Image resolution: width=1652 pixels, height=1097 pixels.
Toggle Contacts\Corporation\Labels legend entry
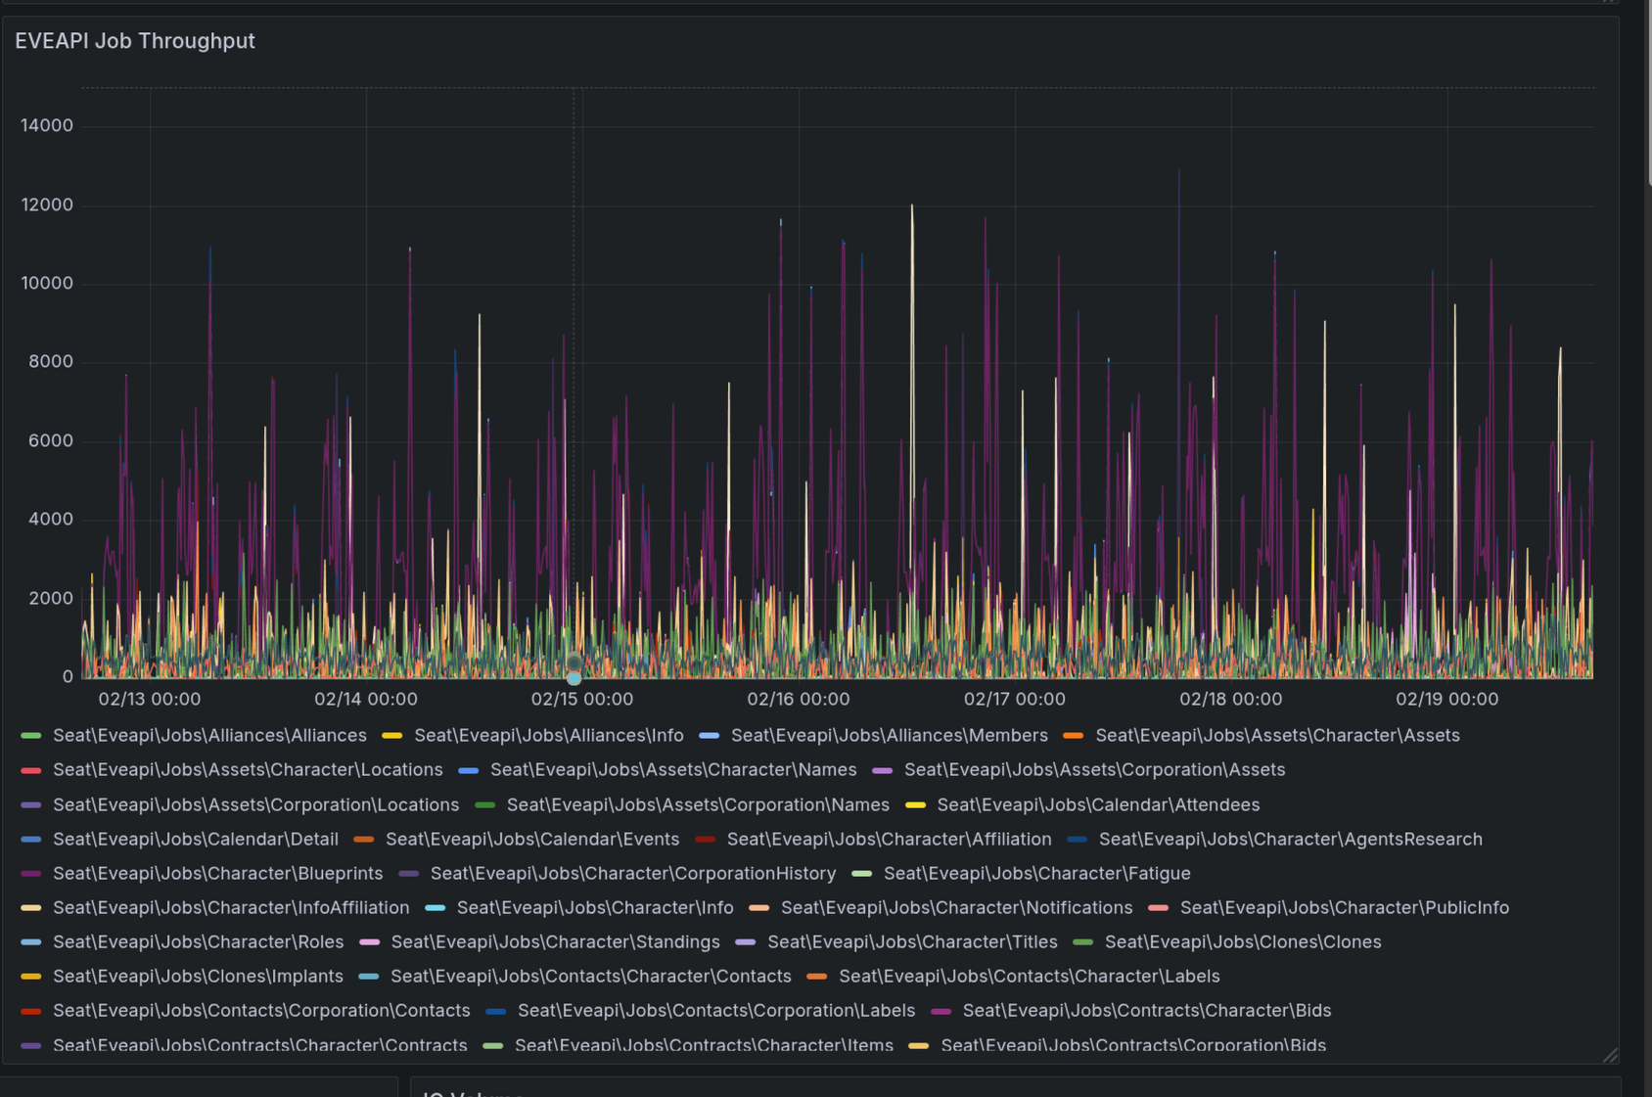(x=715, y=1011)
